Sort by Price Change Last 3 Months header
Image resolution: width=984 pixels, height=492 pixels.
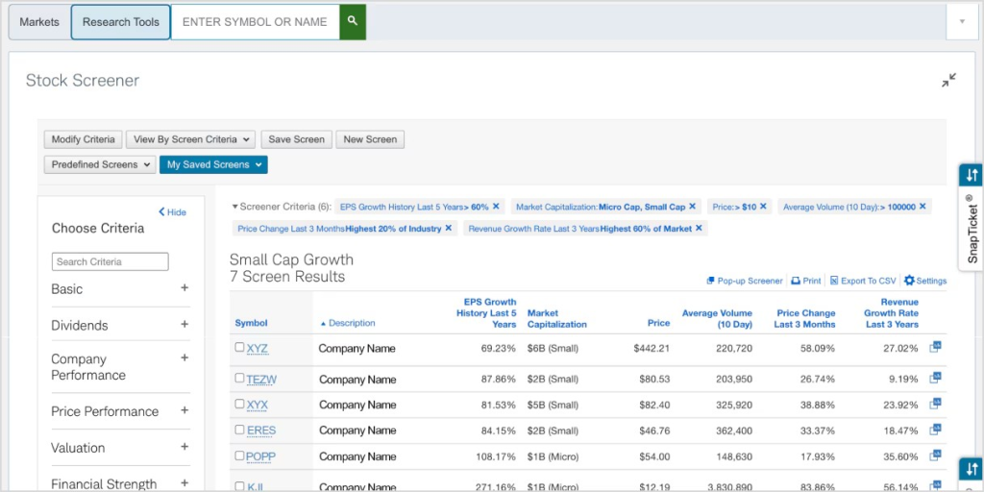(804, 319)
